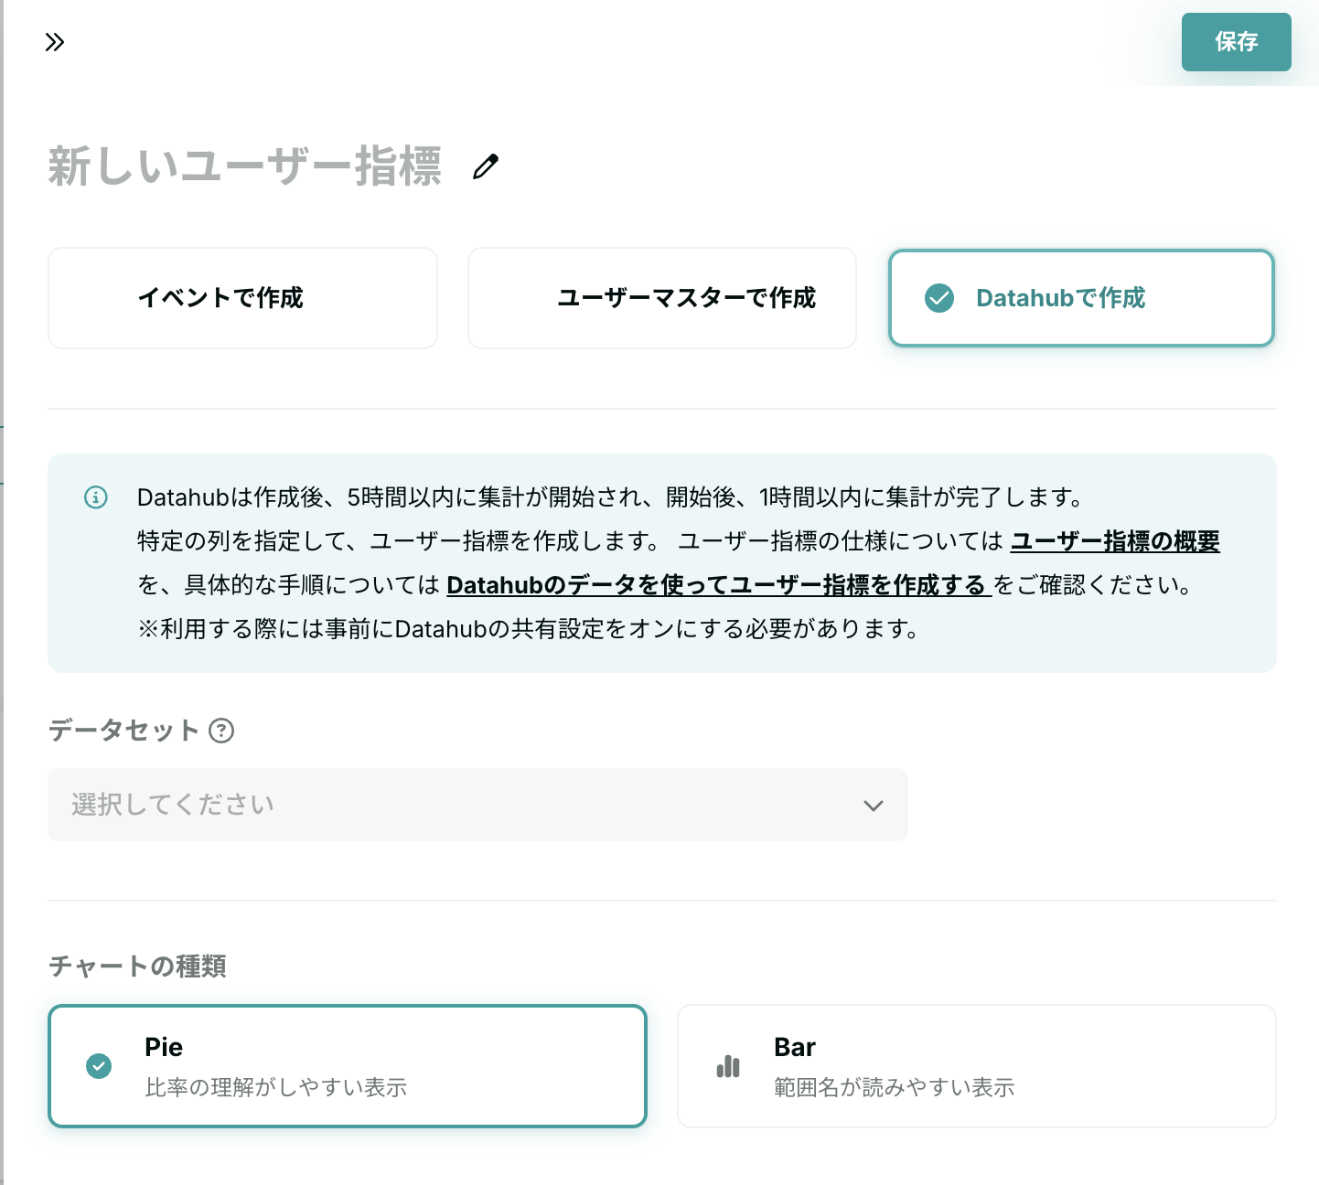Select the Datahubで作成 option
Viewport: 1319px width, 1185px height.
[x=1081, y=298]
